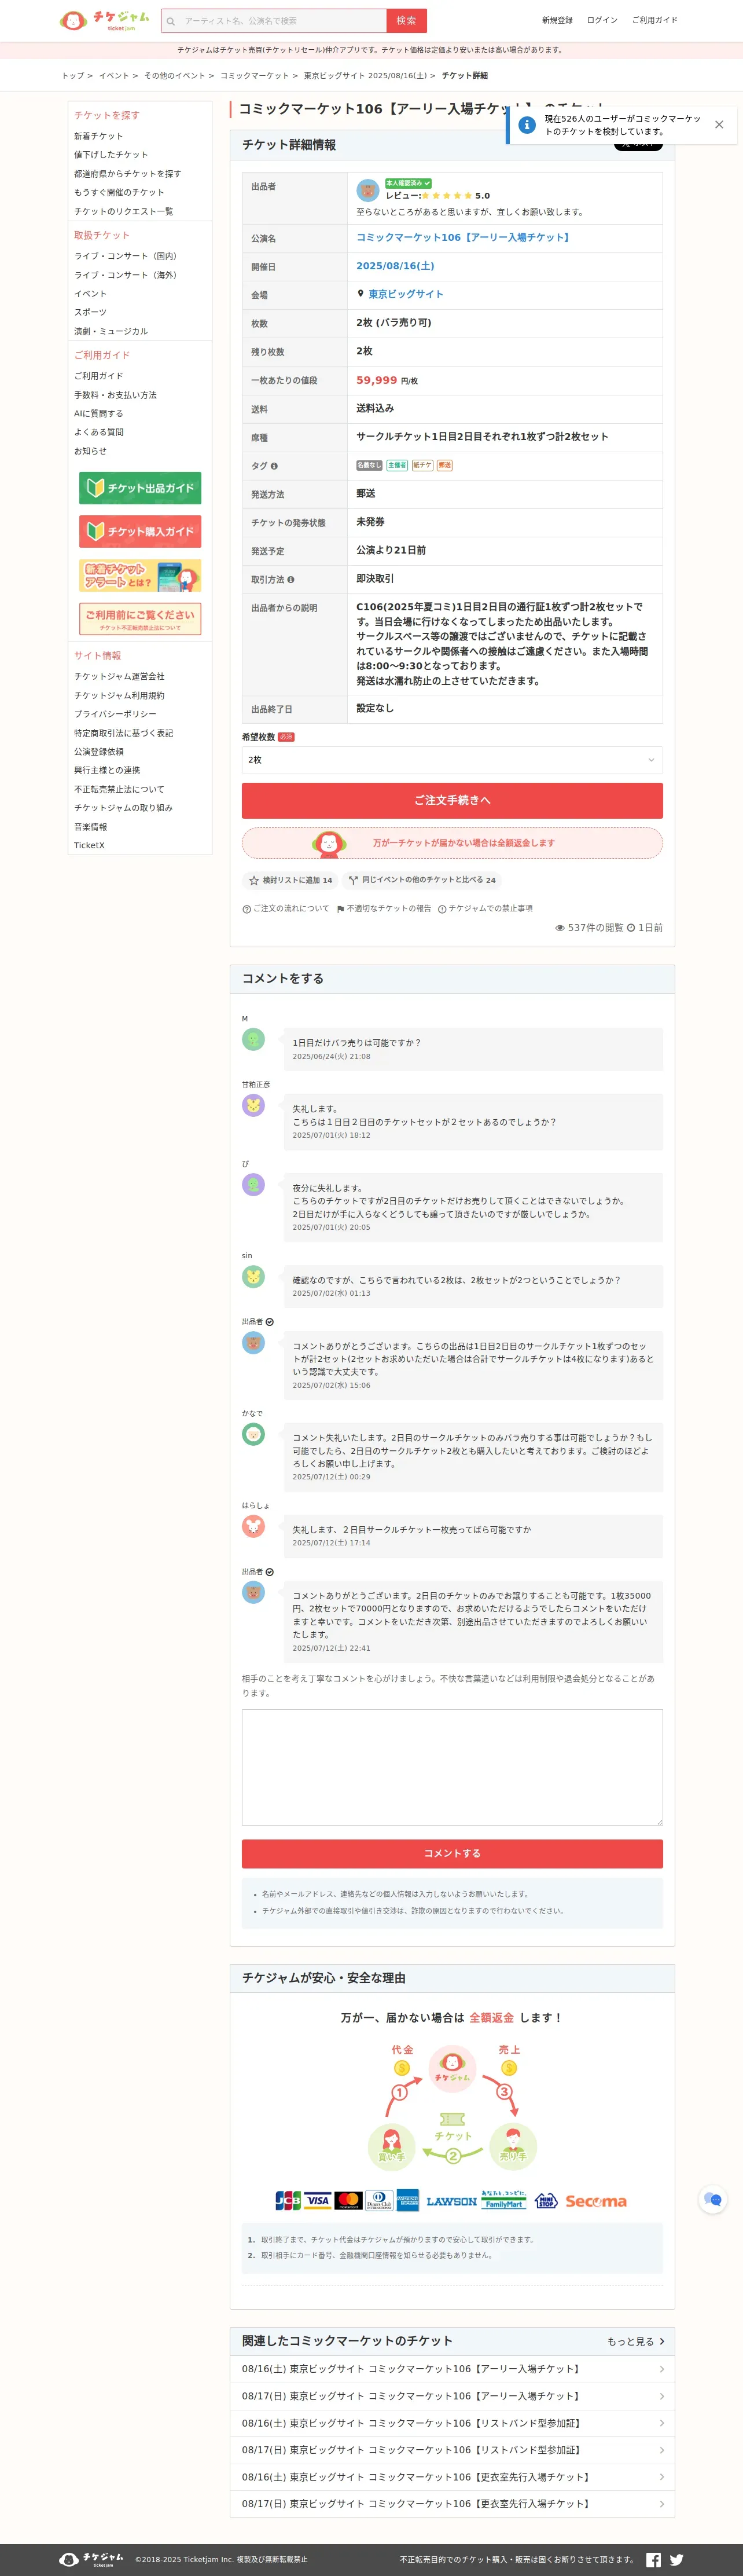Viewport: 743px width, 2576px height.
Task: Go to トップ in the breadcrumb
Action: tap(73, 76)
